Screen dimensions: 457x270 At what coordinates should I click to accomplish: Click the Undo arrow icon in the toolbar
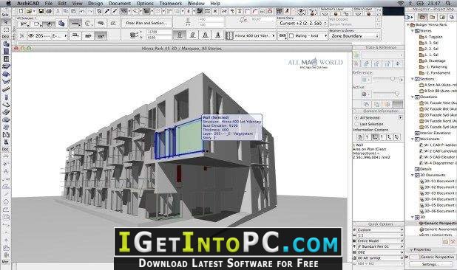click(x=83, y=11)
